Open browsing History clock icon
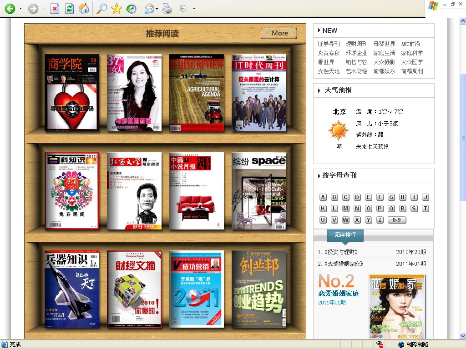The image size is (466, 349). (x=131, y=9)
